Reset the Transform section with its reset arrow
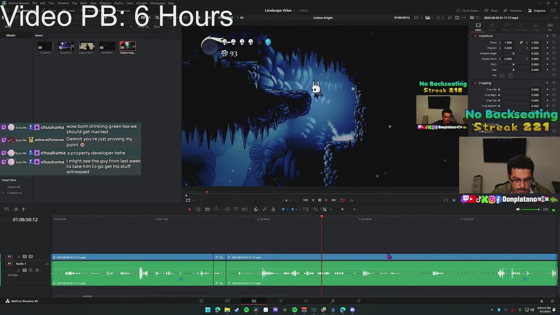The image size is (560, 315). (x=554, y=36)
